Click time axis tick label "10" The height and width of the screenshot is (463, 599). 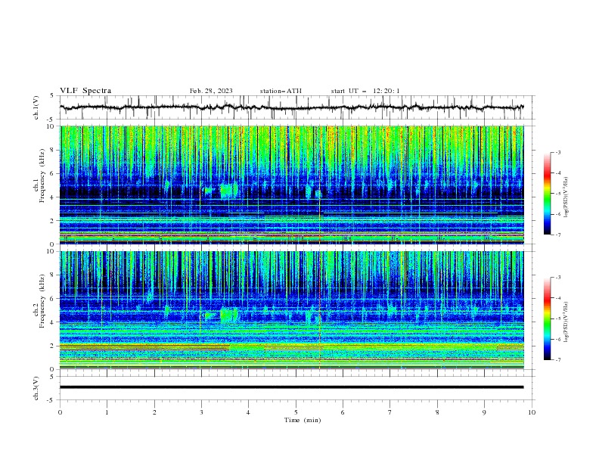(532, 412)
